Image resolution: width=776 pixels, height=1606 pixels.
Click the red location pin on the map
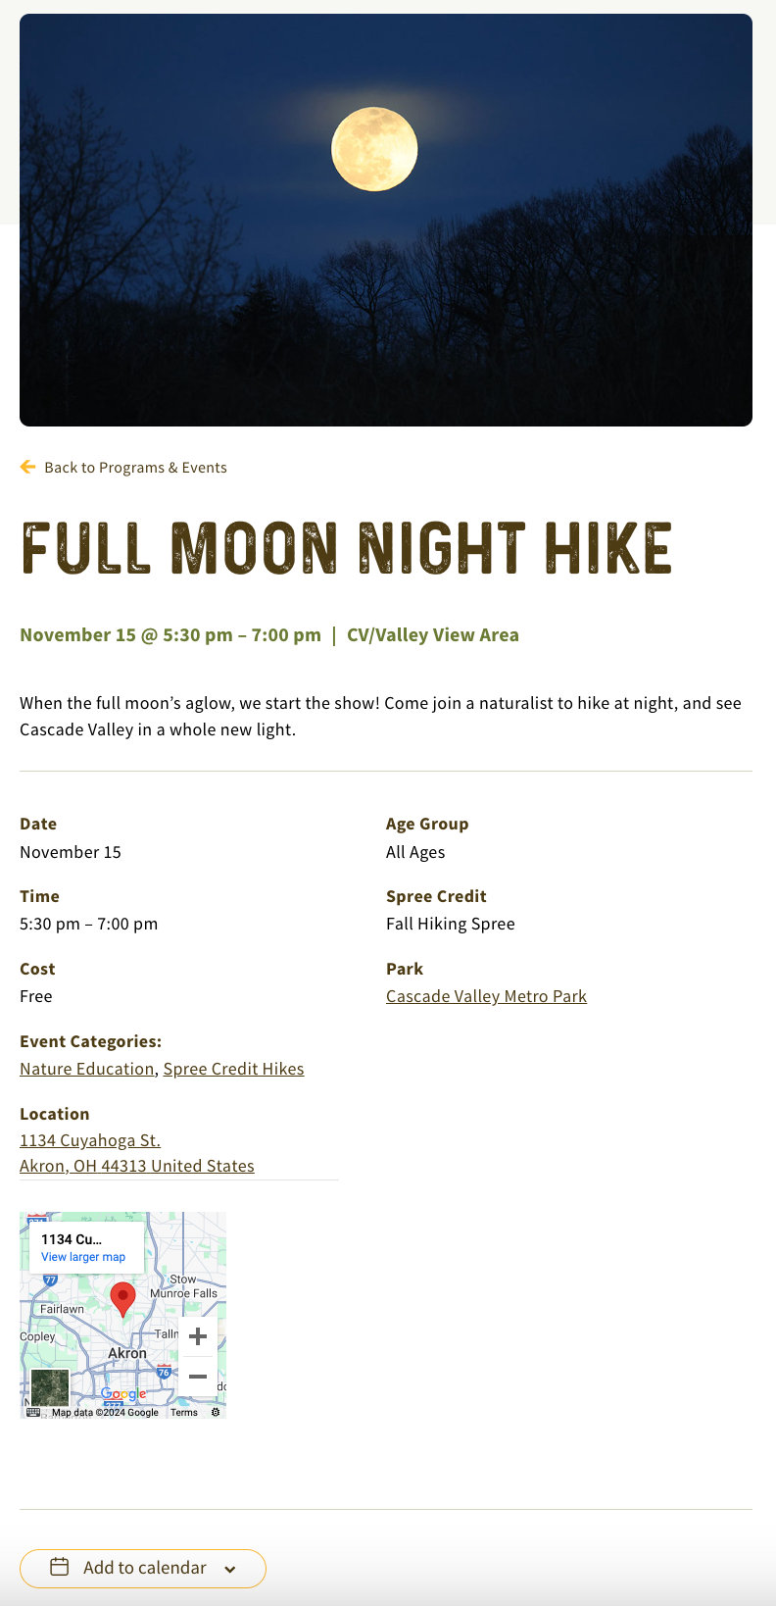point(122,1292)
